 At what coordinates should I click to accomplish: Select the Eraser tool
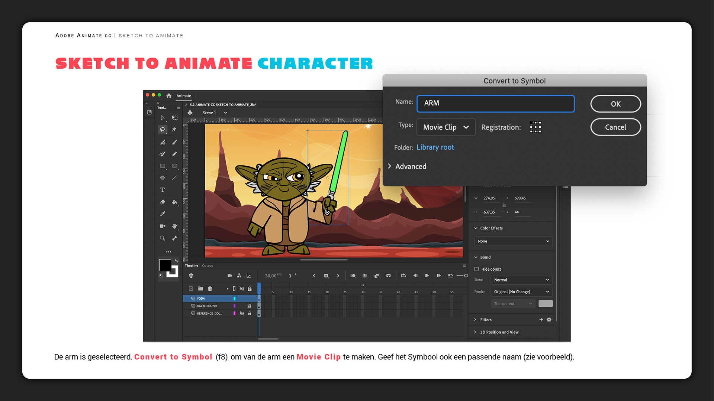[x=163, y=202]
